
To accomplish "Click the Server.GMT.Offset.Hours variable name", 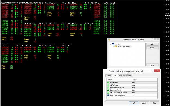I will coord(117,95).
